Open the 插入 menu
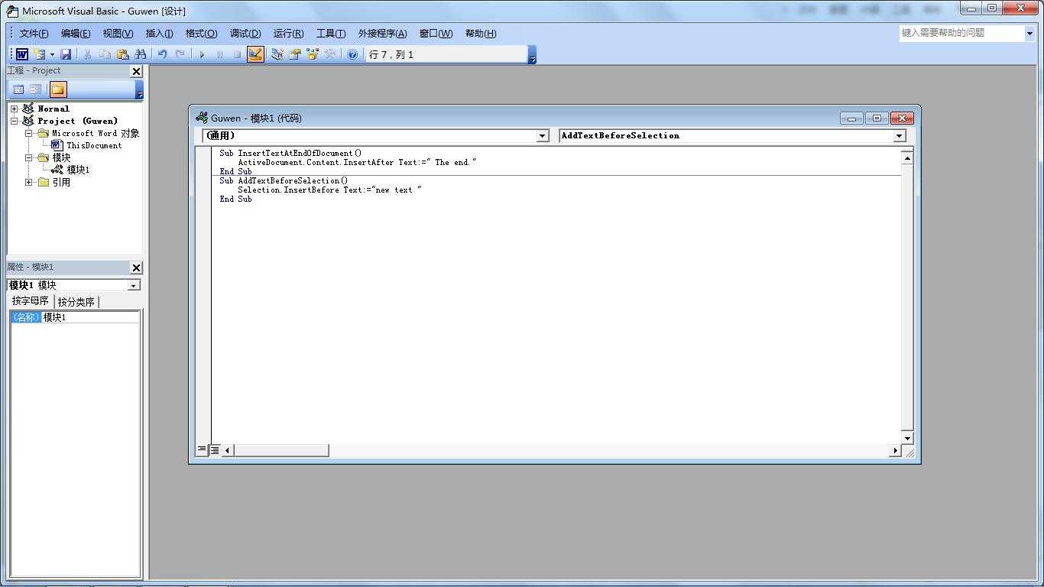Image resolution: width=1044 pixels, height=587 pixels. point(159,33)
